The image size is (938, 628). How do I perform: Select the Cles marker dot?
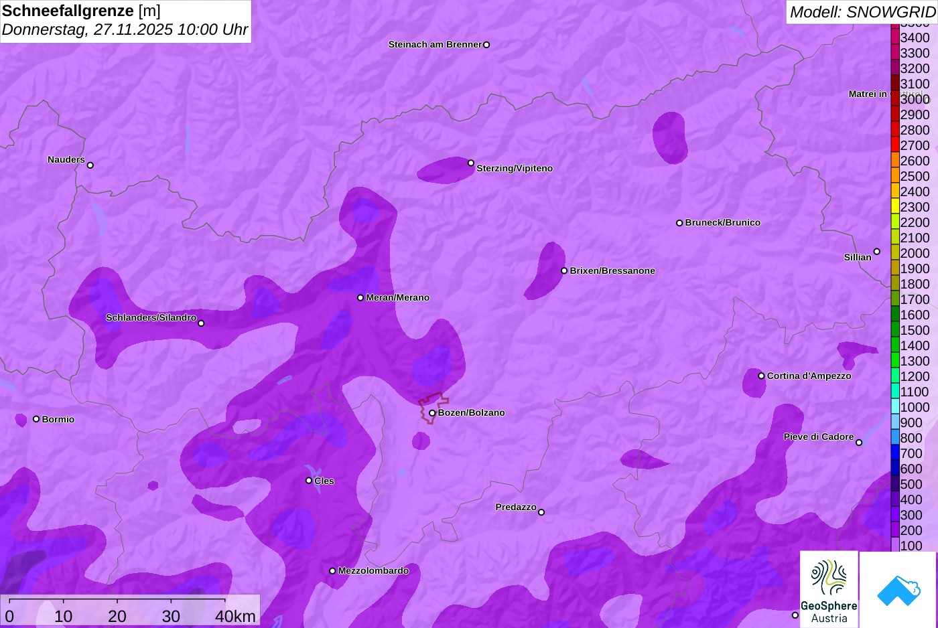[x=309, y=481]
